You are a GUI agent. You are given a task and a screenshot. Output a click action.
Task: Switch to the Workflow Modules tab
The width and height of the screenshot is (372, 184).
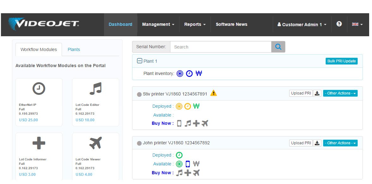point(39,49)
